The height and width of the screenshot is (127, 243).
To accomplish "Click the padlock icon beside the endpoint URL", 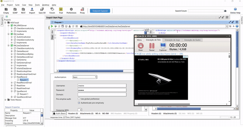I will tap(81, 26).
